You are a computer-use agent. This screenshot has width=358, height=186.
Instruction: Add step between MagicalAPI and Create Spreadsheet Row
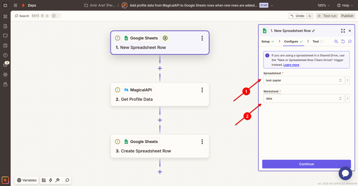tap(160, 120)
